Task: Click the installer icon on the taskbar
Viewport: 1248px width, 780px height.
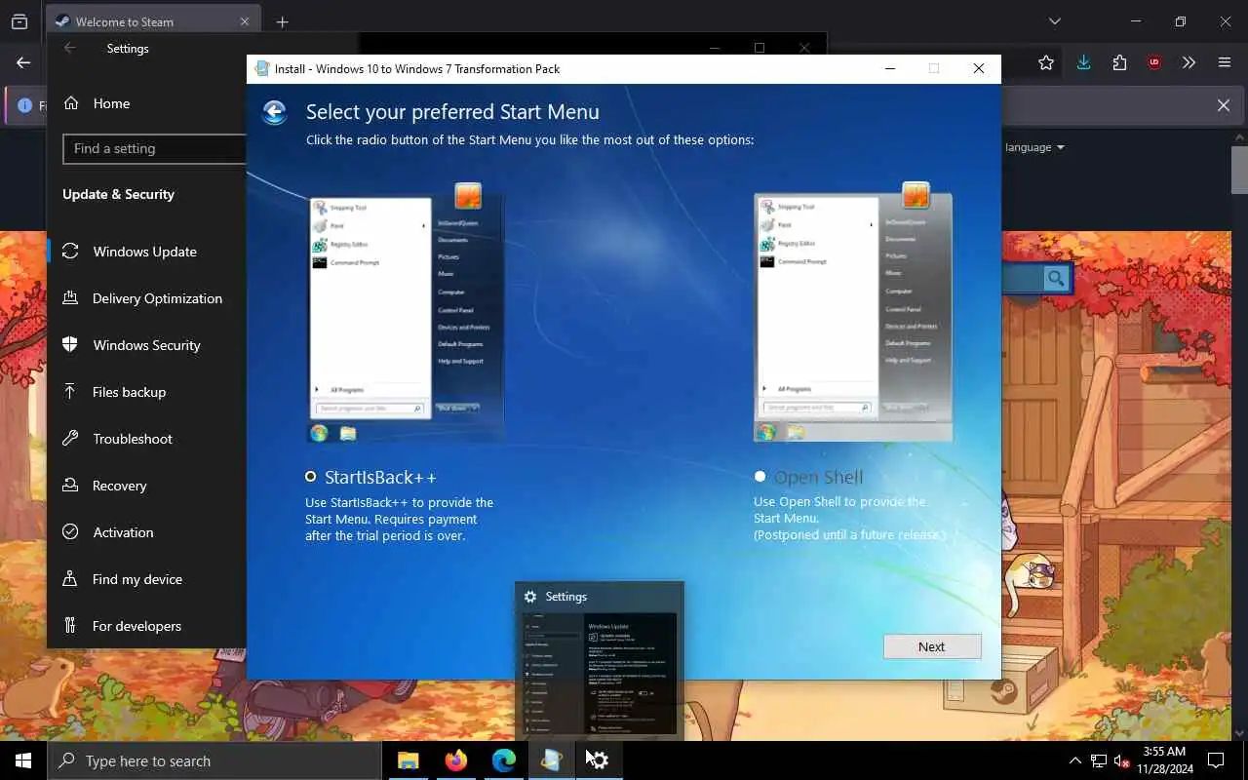Action: click(551, 760)
